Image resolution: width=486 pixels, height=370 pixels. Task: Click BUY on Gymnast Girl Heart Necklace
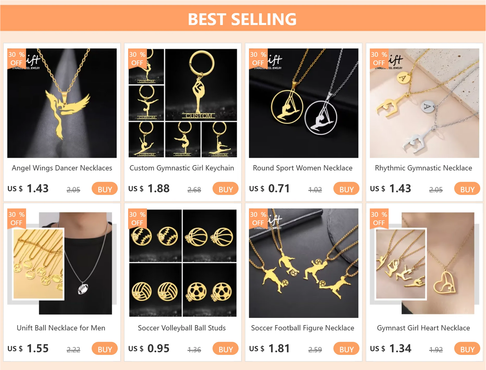[467, 349]
